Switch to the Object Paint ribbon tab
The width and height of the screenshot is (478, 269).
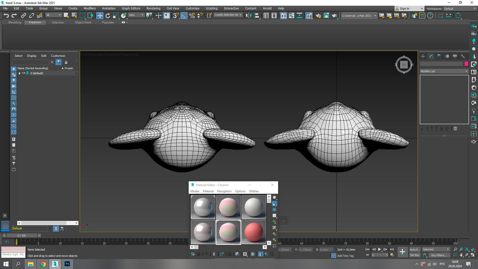[x=83, y=22]
